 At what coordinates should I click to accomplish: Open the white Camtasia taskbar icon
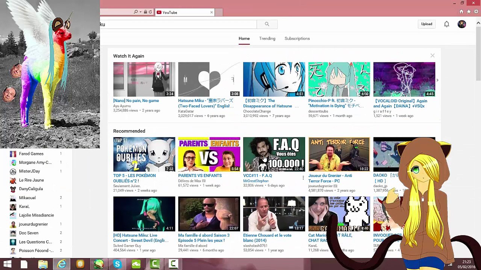pos(173,264)
